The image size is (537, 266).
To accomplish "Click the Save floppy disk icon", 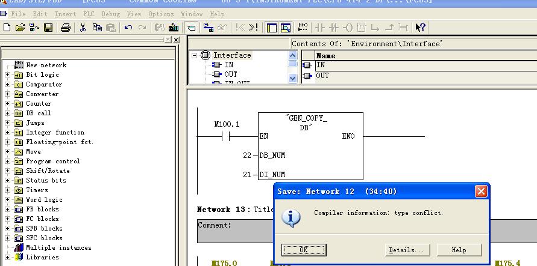I will (48, 28).
